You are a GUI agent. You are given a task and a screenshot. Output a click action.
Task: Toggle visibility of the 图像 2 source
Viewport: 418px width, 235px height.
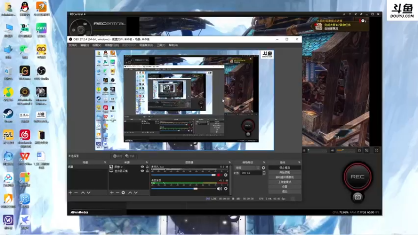pyautogui.click(x=142, y=167)
